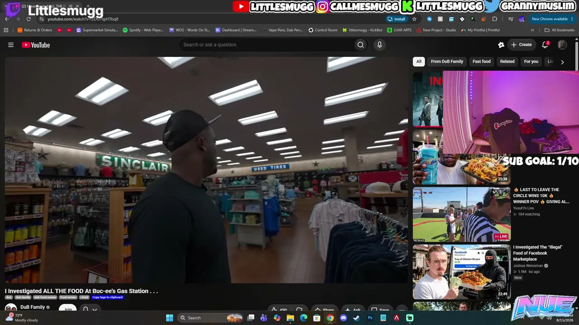Click the Windows taskbar Search box
579x325 pixels.
[x=210, y=318]
